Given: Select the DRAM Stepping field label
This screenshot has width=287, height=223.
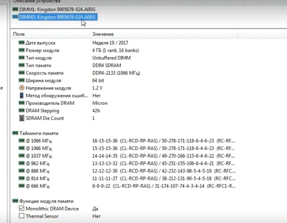Looking at the screenshot, I should pos(43,111).
